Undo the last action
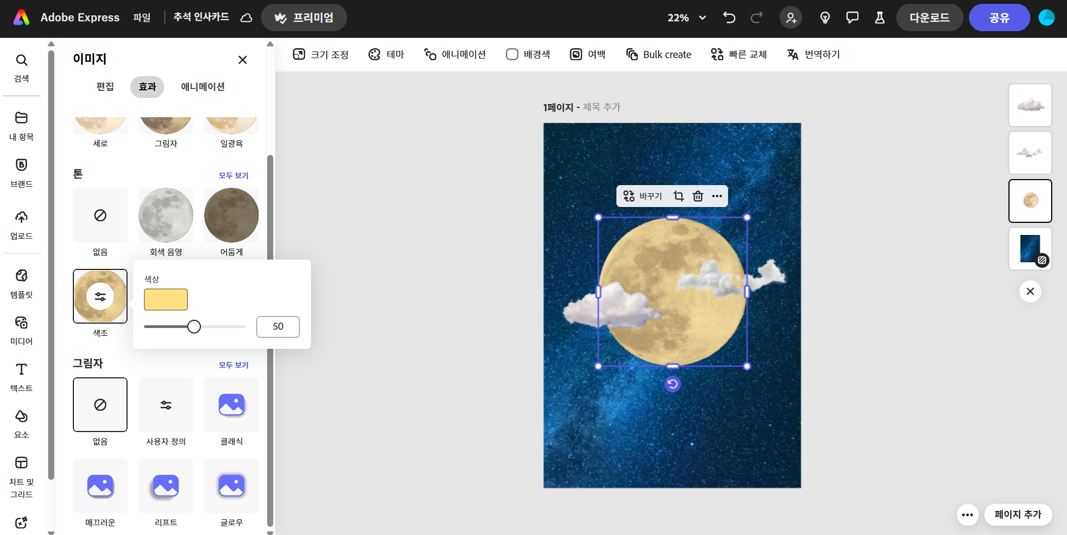1067x535 pixels. point(729,18)
